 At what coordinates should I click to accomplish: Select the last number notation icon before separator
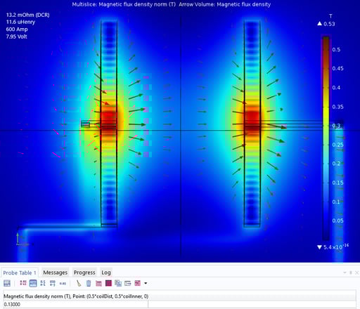click(x=63, y=284)
